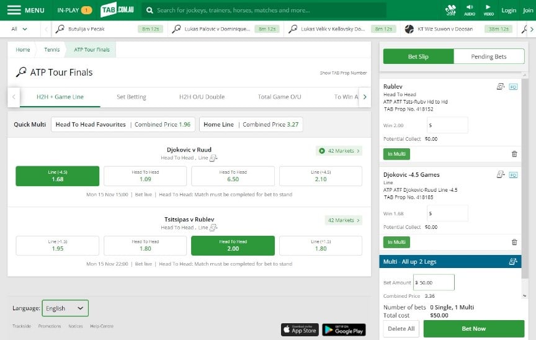
Task: Click the racing silks icon in header
Action: pos(450,11)
